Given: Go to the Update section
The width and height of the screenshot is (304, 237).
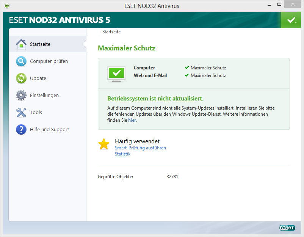Looking at the screenshot, I should click(38, 78).
